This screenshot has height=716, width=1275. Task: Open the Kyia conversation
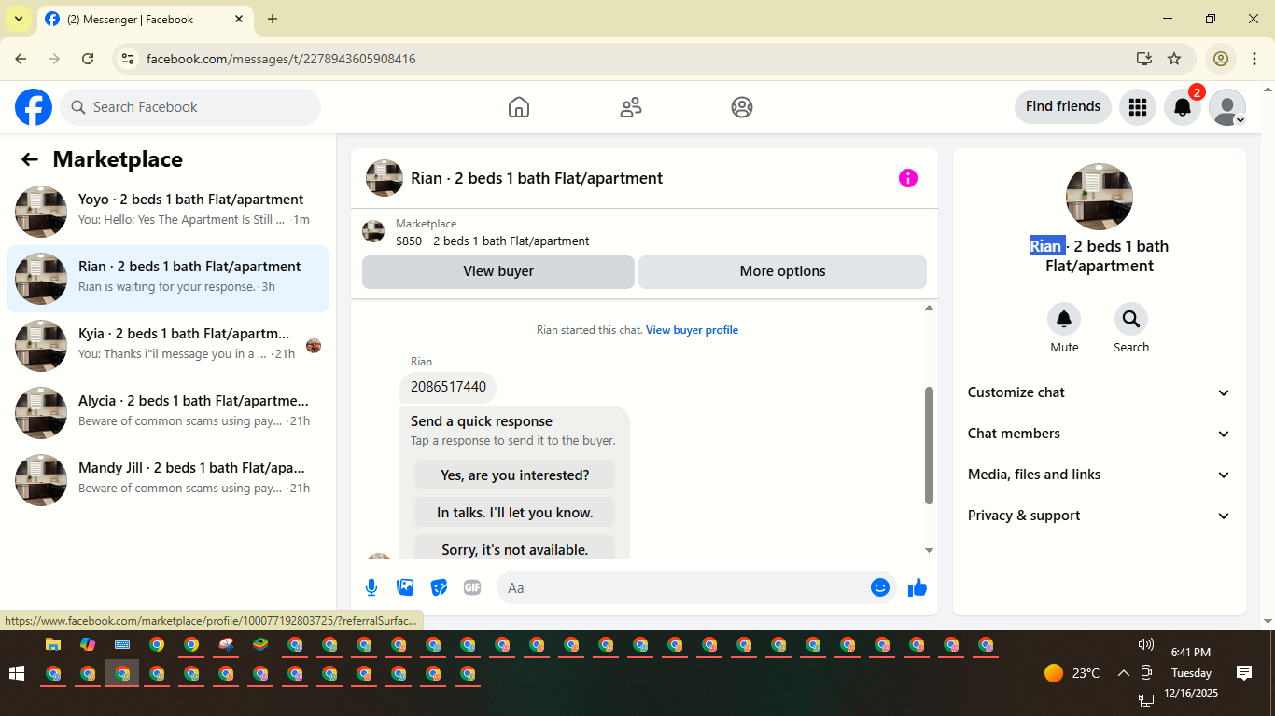tap(168, 346)
